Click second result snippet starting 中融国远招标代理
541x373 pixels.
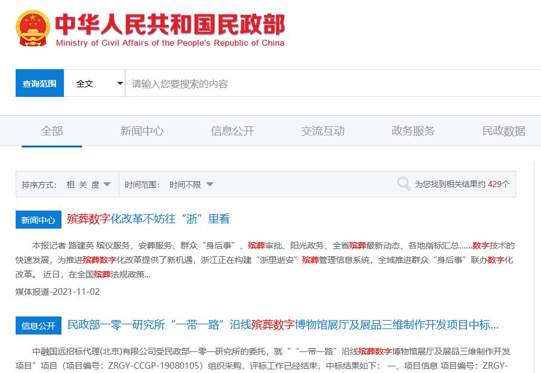click(x=263, y=359)
